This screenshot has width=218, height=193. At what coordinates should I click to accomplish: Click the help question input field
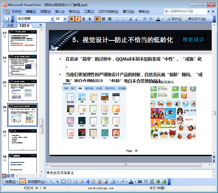pyautogui.click(x=185, y=11)
